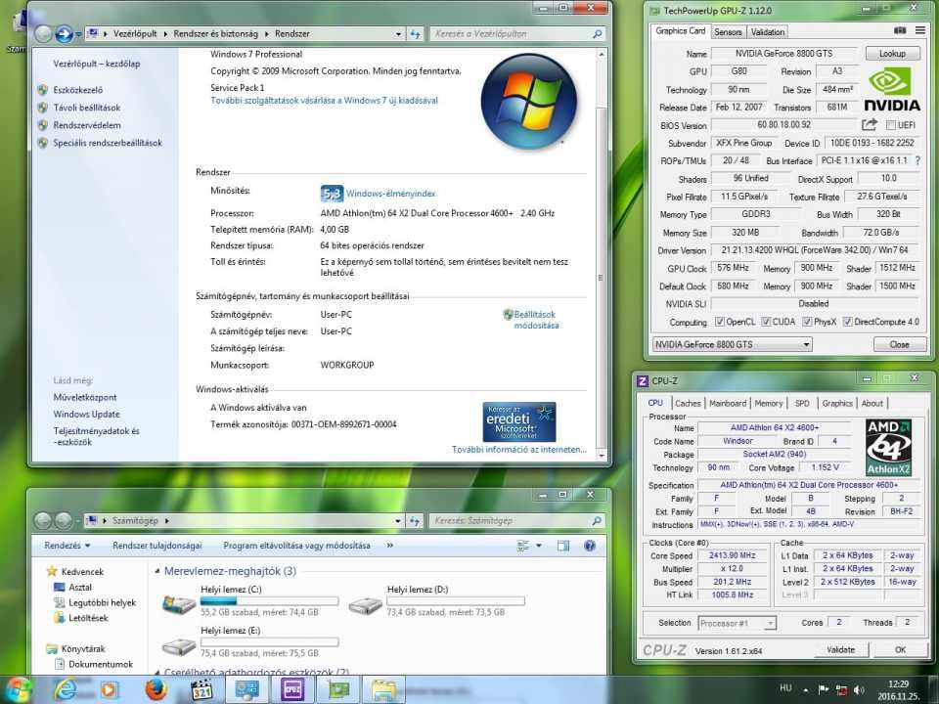
Task: Open local disk D: drive icon
Action: click(x=365, y=605)
